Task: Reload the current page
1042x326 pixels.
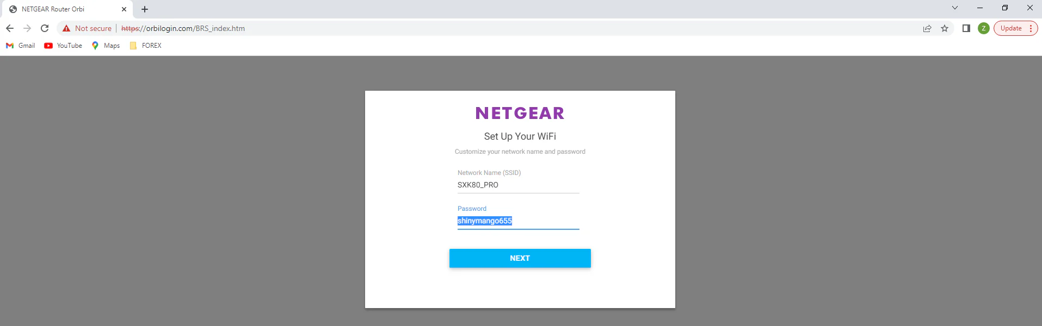Action: 45,28
